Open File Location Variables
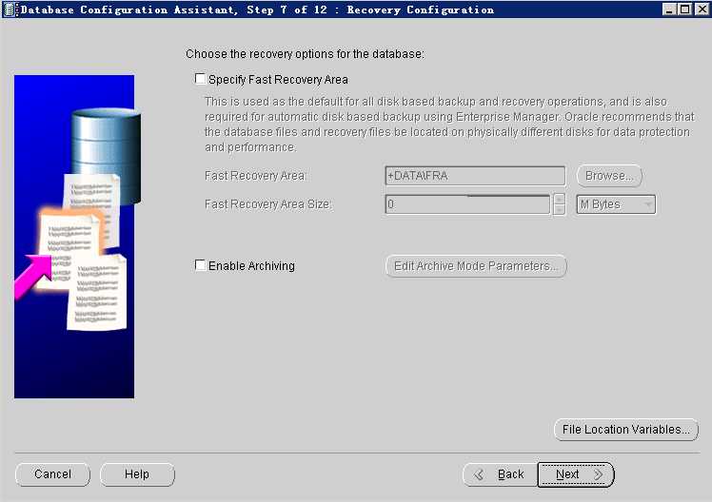Screen dimensions: 712x502 626,430
